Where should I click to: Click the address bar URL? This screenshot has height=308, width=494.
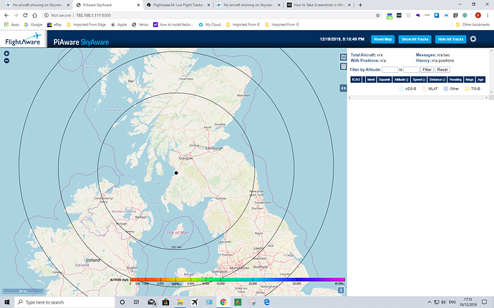point(94,15)
